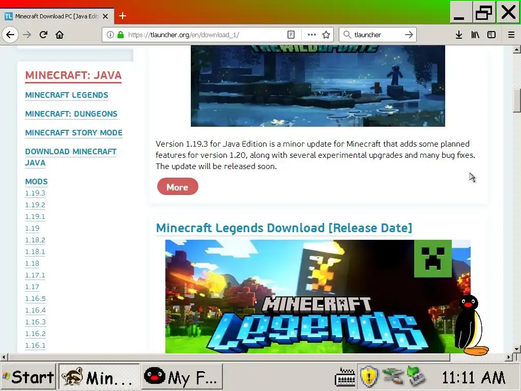Toggle reader view in address bar
The image size is (521, 391).
[291, 35]
